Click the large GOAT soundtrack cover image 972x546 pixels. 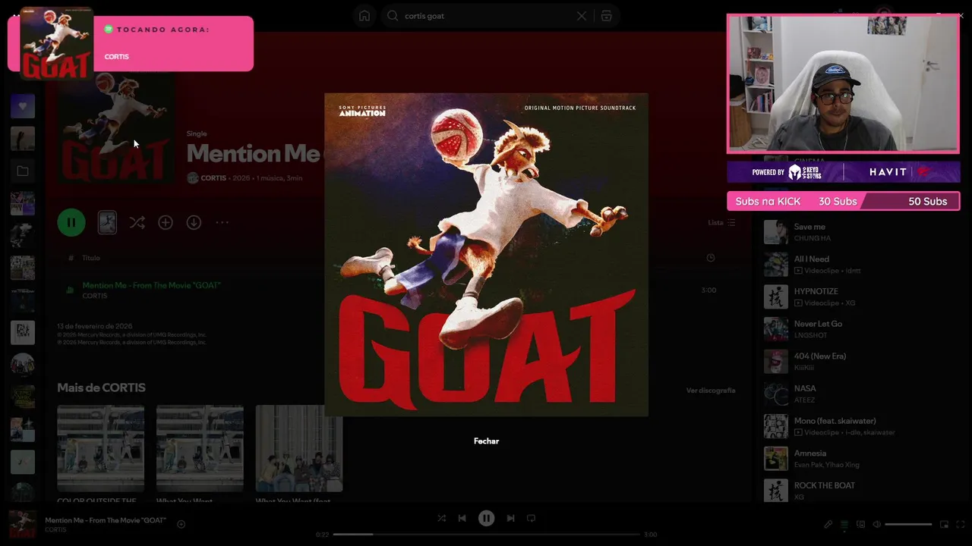coord(486,254)
